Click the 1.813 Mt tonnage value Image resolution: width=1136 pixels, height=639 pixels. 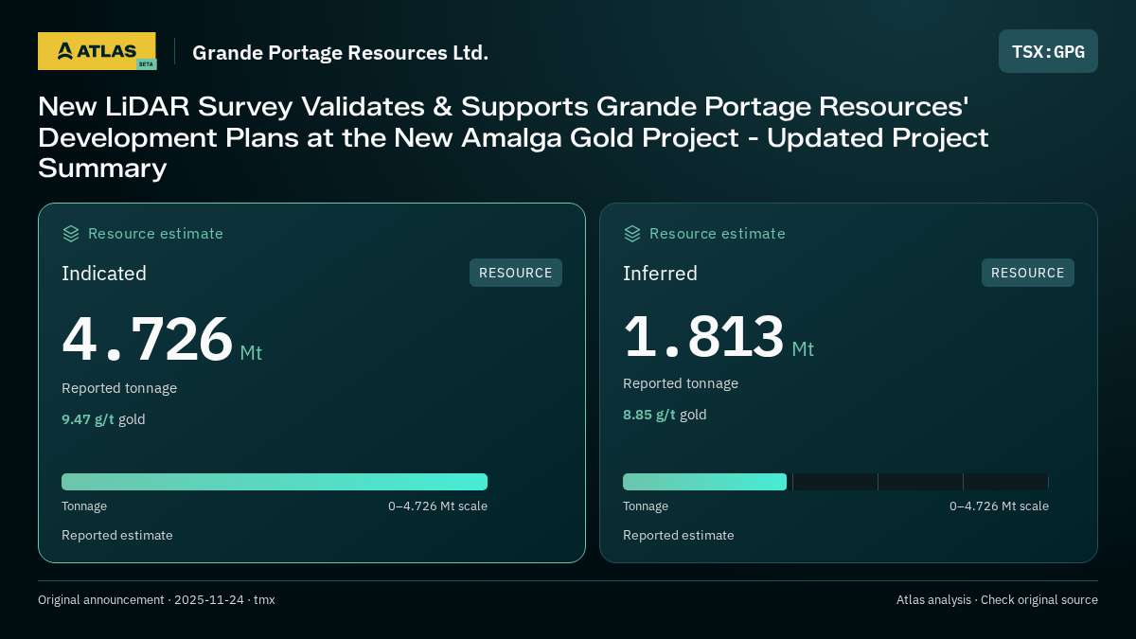point(719,336)
